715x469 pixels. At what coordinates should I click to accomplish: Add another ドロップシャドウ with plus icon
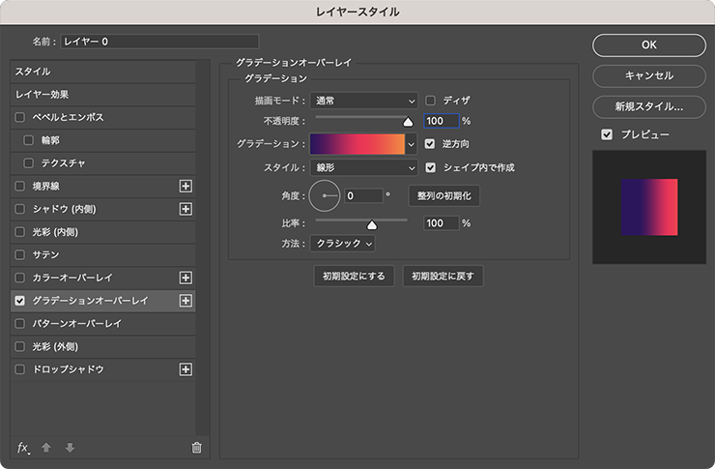(186, 369)
